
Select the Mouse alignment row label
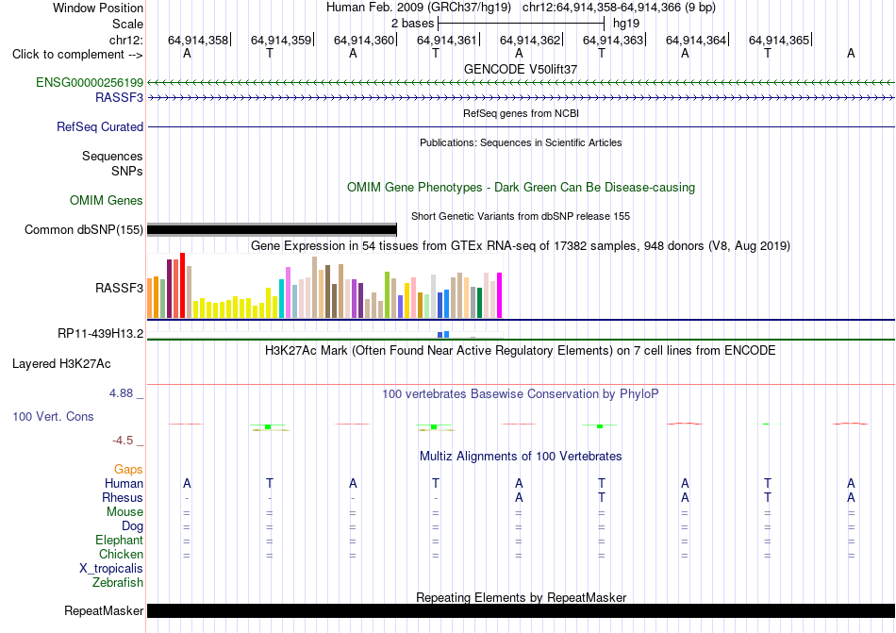pos(124,512)
